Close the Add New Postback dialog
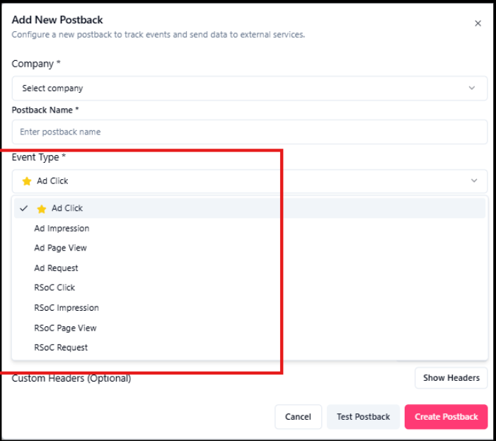The image size is (496, 441). (478, 23)
